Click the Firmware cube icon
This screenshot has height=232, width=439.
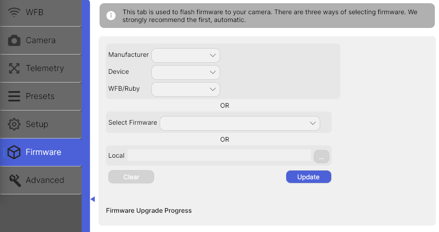coord(14,152)
